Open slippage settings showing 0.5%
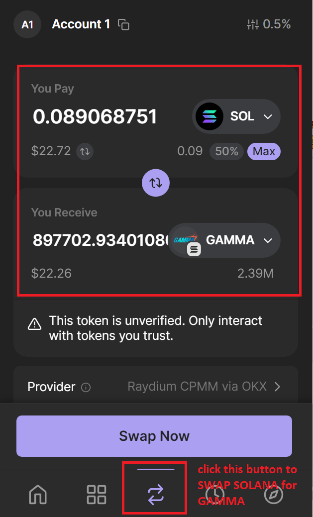This screenshot has height=517, width=313. 269,24
